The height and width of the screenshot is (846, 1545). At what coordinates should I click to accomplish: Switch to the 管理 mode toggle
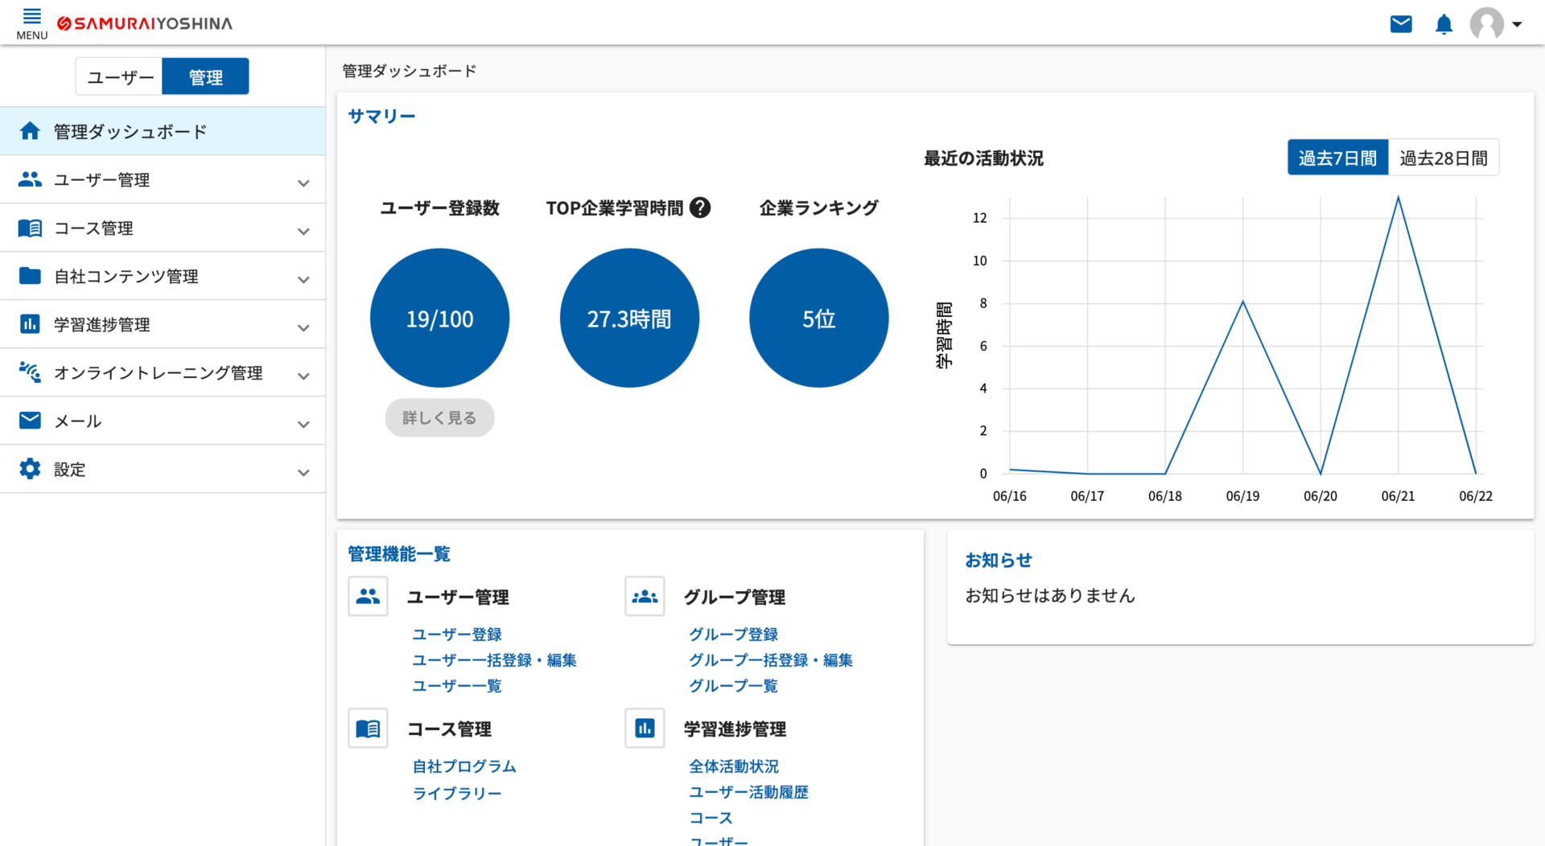pyautogui.click(x=205, y=76)
